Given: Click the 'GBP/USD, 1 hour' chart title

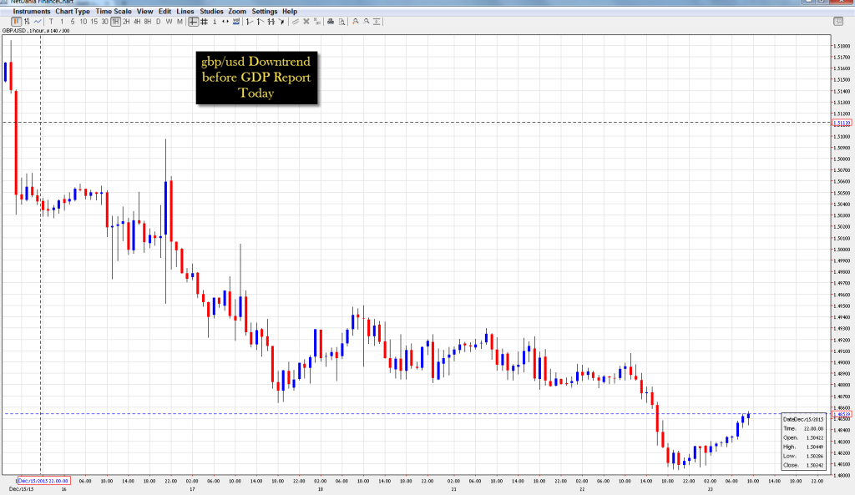Looking at the screenshot, I should coord(35,31).
